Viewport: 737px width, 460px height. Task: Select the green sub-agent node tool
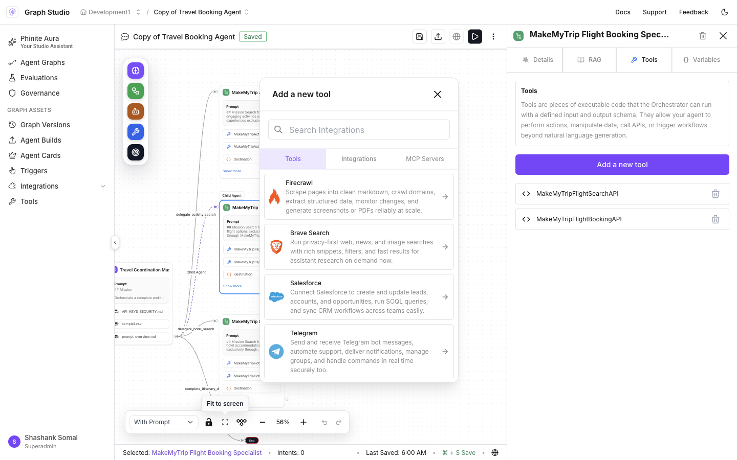[x=136, y=91]
